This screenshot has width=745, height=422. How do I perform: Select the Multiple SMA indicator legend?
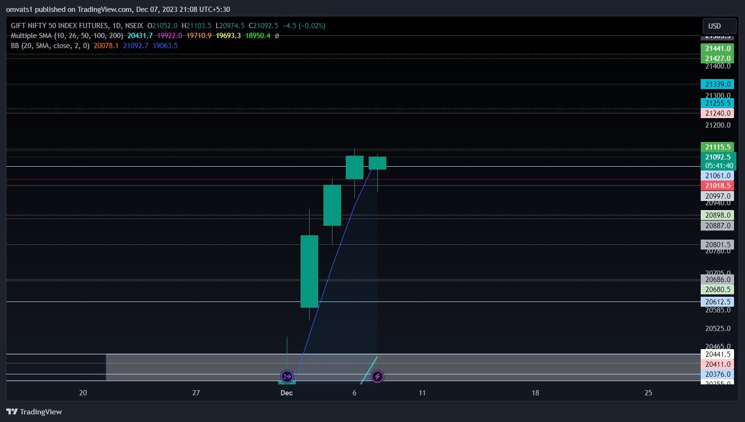[67, 36]
